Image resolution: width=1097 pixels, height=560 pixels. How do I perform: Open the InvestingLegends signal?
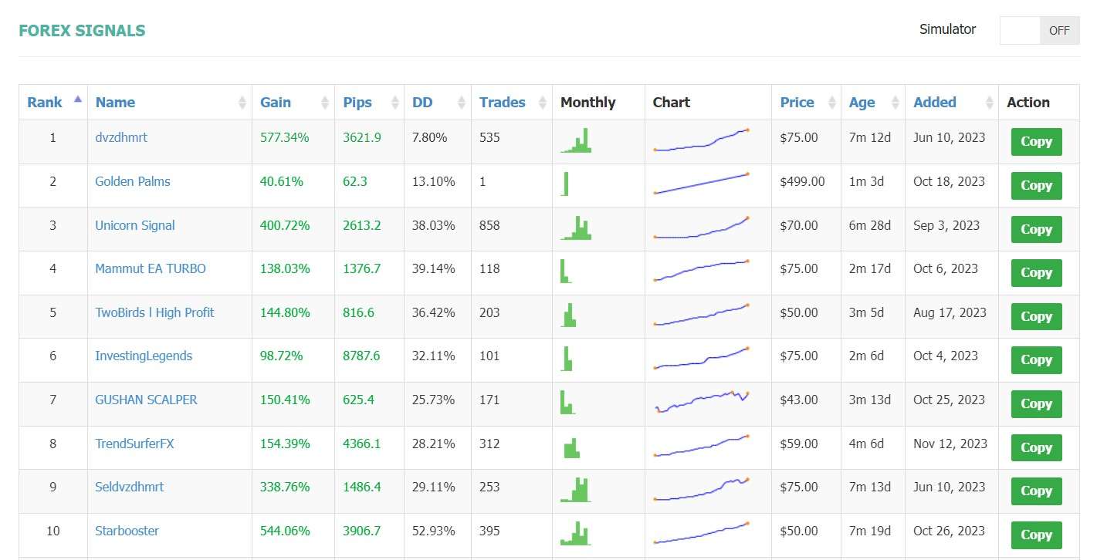(x=144, y=356)
